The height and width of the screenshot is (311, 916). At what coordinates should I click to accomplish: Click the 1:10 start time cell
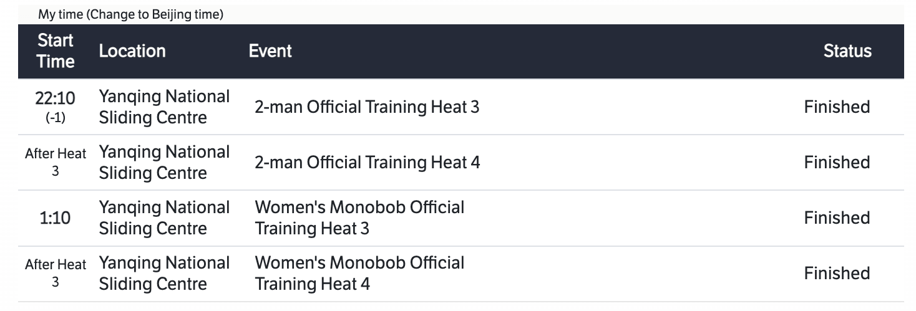pyautogui.click(x=56, y=218)
